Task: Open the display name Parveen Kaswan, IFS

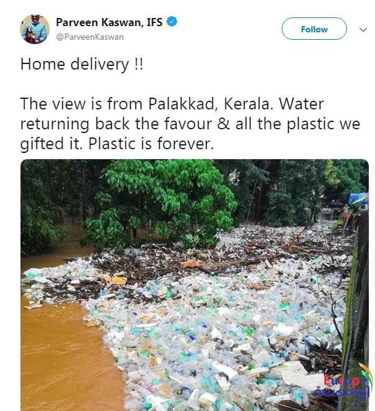Action: [109, 22]
